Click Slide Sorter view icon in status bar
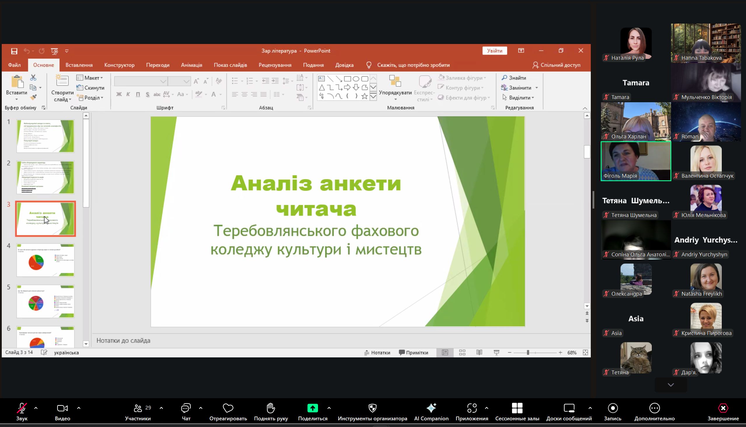 coord(462,352)
